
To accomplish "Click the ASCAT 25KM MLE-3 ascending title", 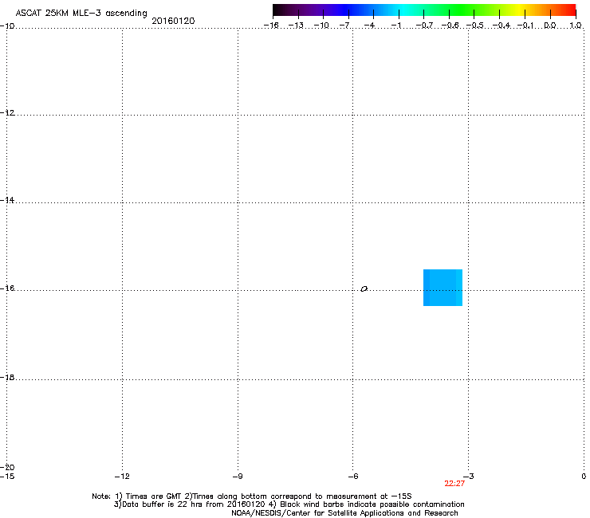I will 81,14.
